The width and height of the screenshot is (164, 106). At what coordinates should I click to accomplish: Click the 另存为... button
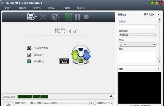coord(102,103)
